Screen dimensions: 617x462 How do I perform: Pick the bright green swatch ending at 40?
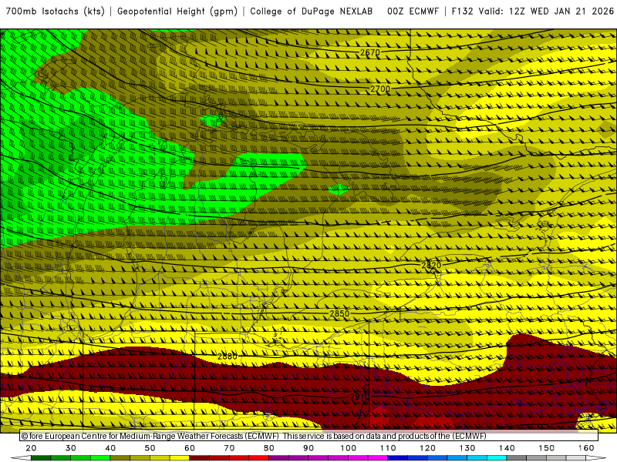click(x=100, y=458)
